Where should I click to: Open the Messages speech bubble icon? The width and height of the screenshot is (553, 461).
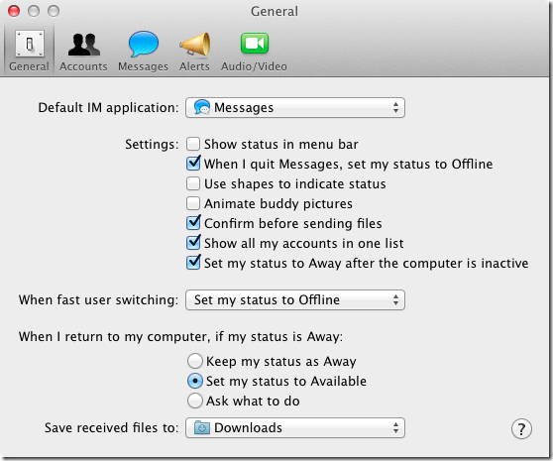pos(143,44)
